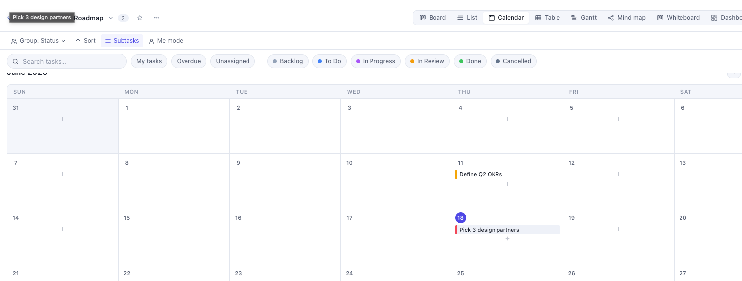
Task: Switch to the Table view
Action: (x=548, y=18)
